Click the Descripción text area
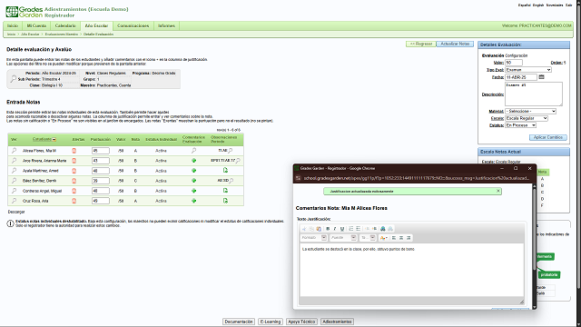This screenshot has height=327, width=581. pos(534,94)
